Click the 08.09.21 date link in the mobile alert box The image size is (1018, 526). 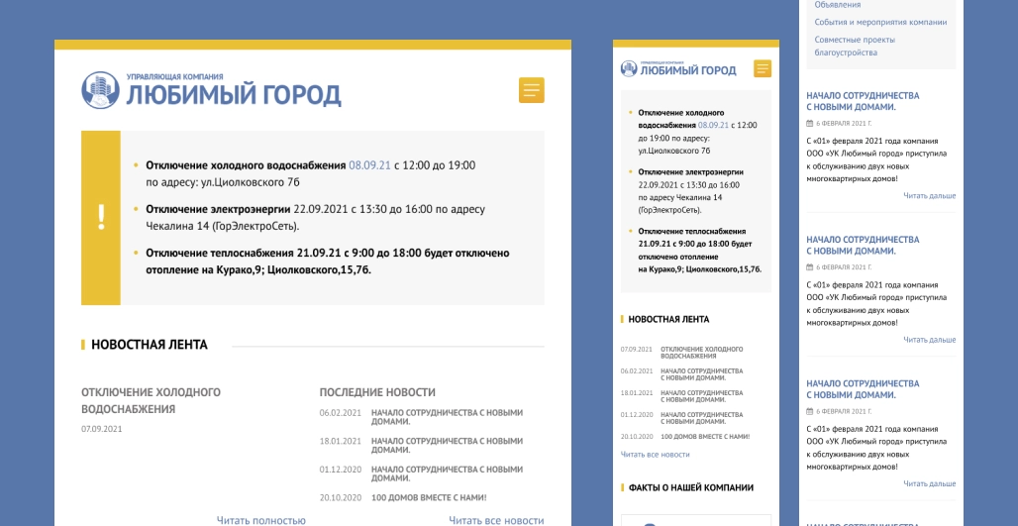coord(713,126)
